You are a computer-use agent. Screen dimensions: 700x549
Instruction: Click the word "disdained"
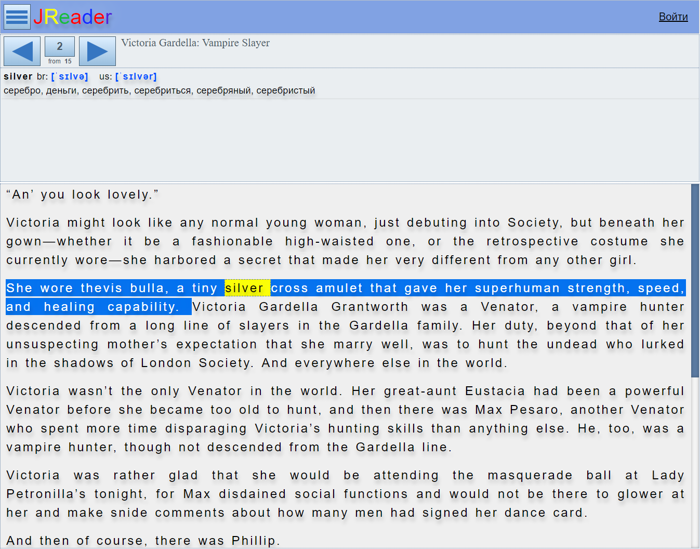tap(253, 494)
